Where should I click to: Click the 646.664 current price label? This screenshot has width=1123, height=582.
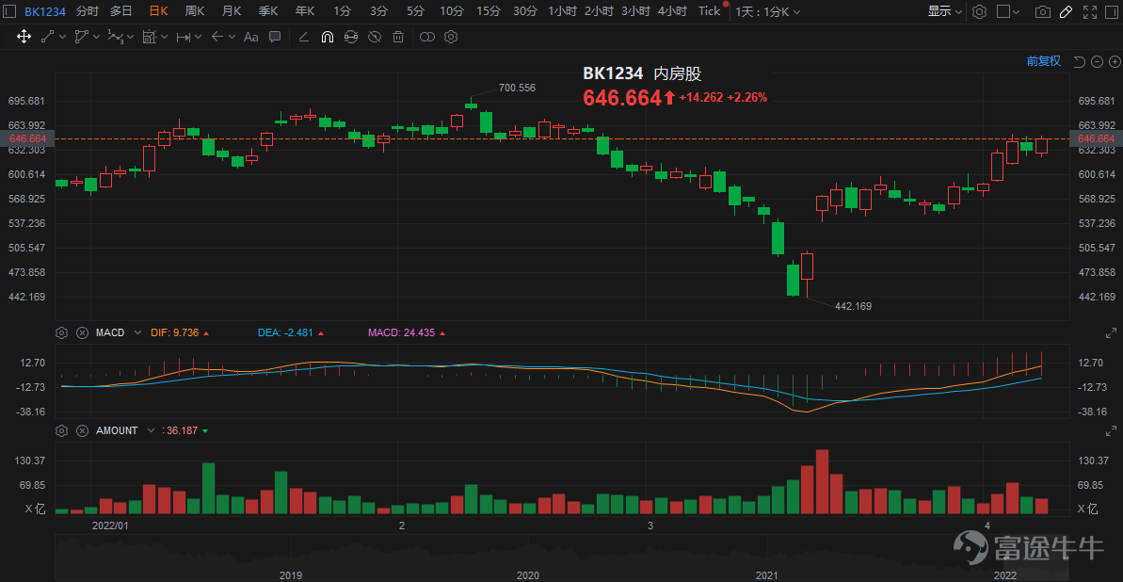click(622, 98)
